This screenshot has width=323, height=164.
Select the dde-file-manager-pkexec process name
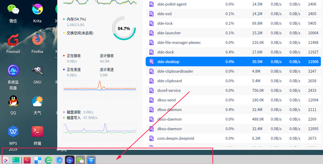coord(179,43)
